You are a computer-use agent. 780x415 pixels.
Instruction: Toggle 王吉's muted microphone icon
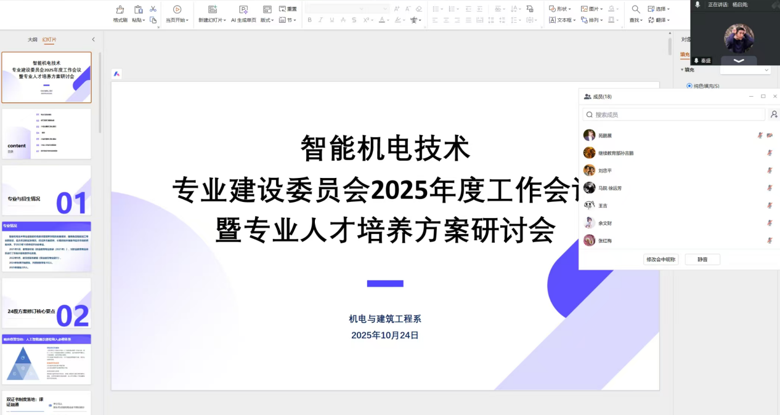click(770, 206)
